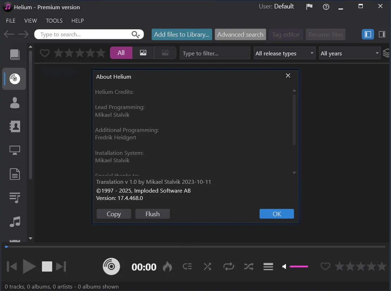Click the flame icon in the player bar
391x291 pixels.
point(167,267)
